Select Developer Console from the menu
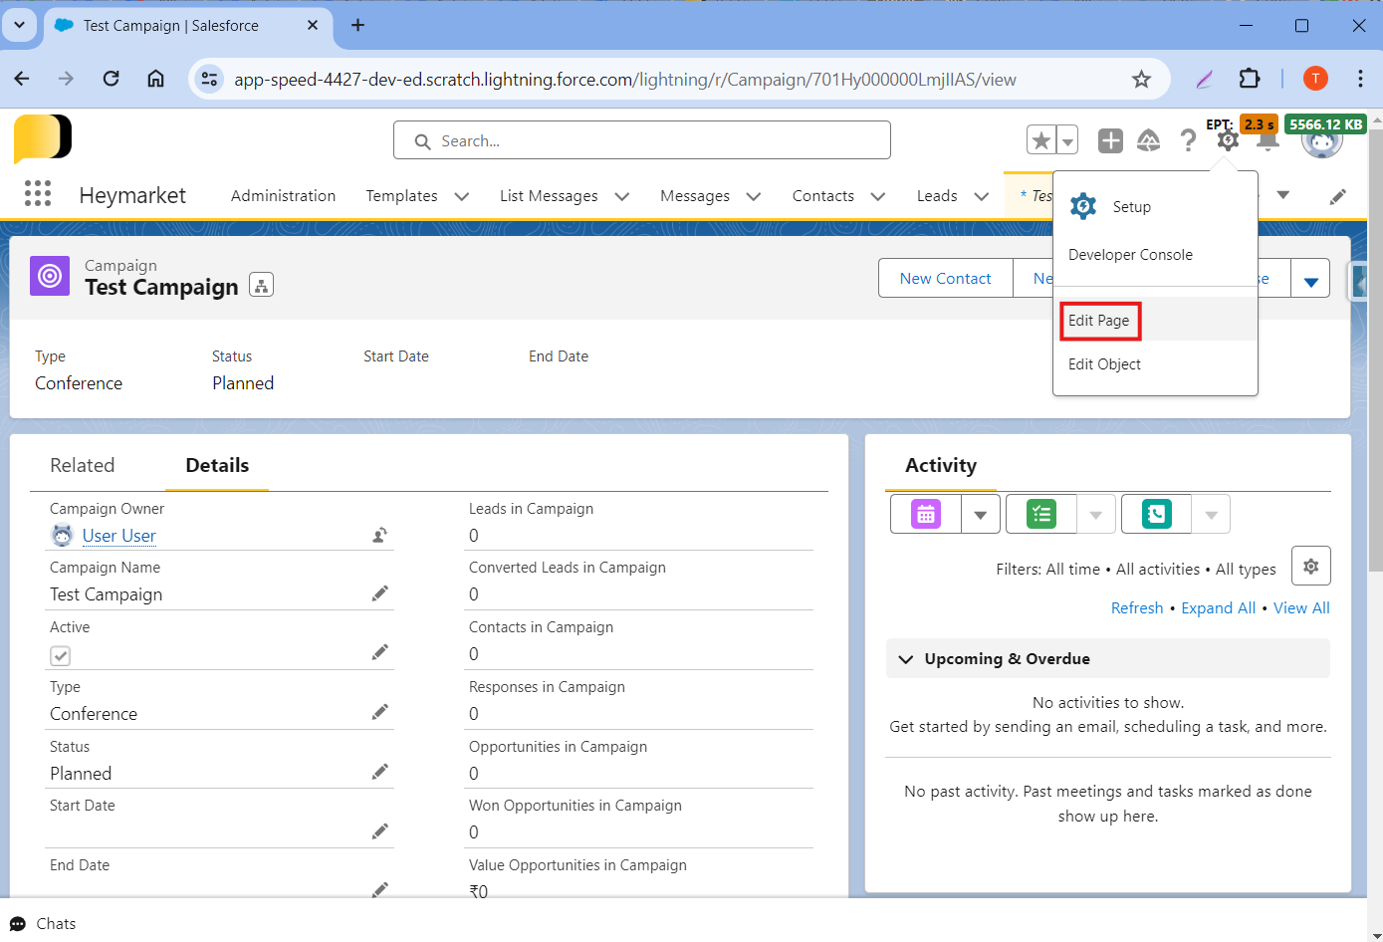Screen dimensions: 1383x942 (1130, 254)
